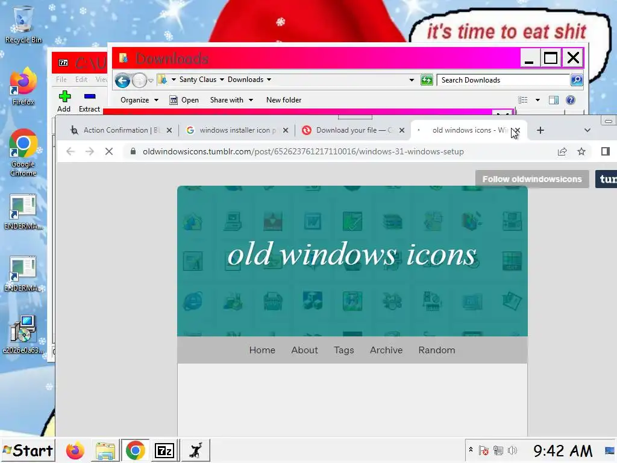The image size is (617, 463).
Task: Close the Action Confirmation tab
Action: [x=169, y=130]
